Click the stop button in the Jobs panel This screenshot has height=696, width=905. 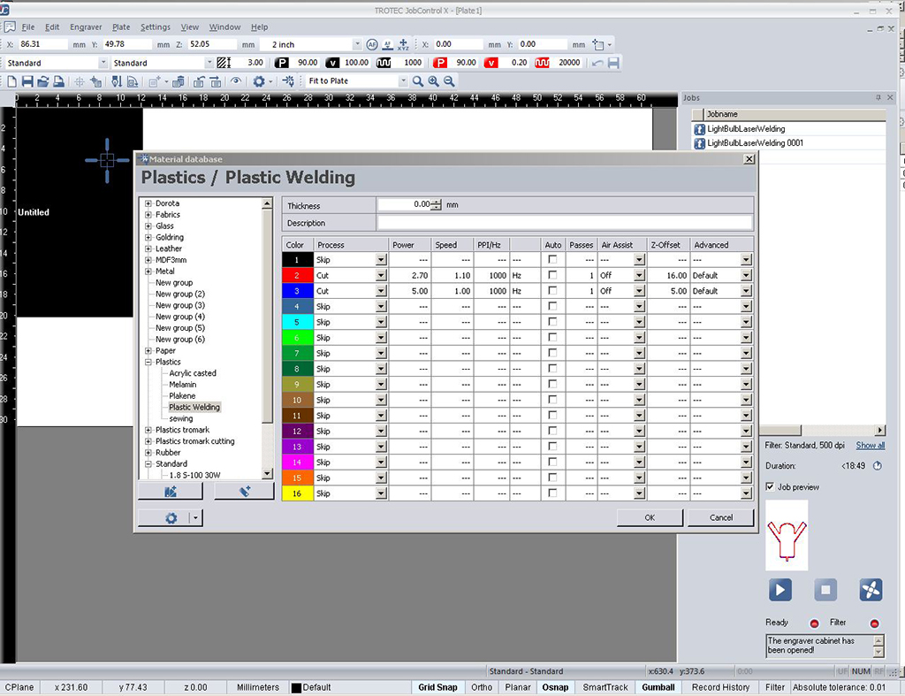click(825, 590)
